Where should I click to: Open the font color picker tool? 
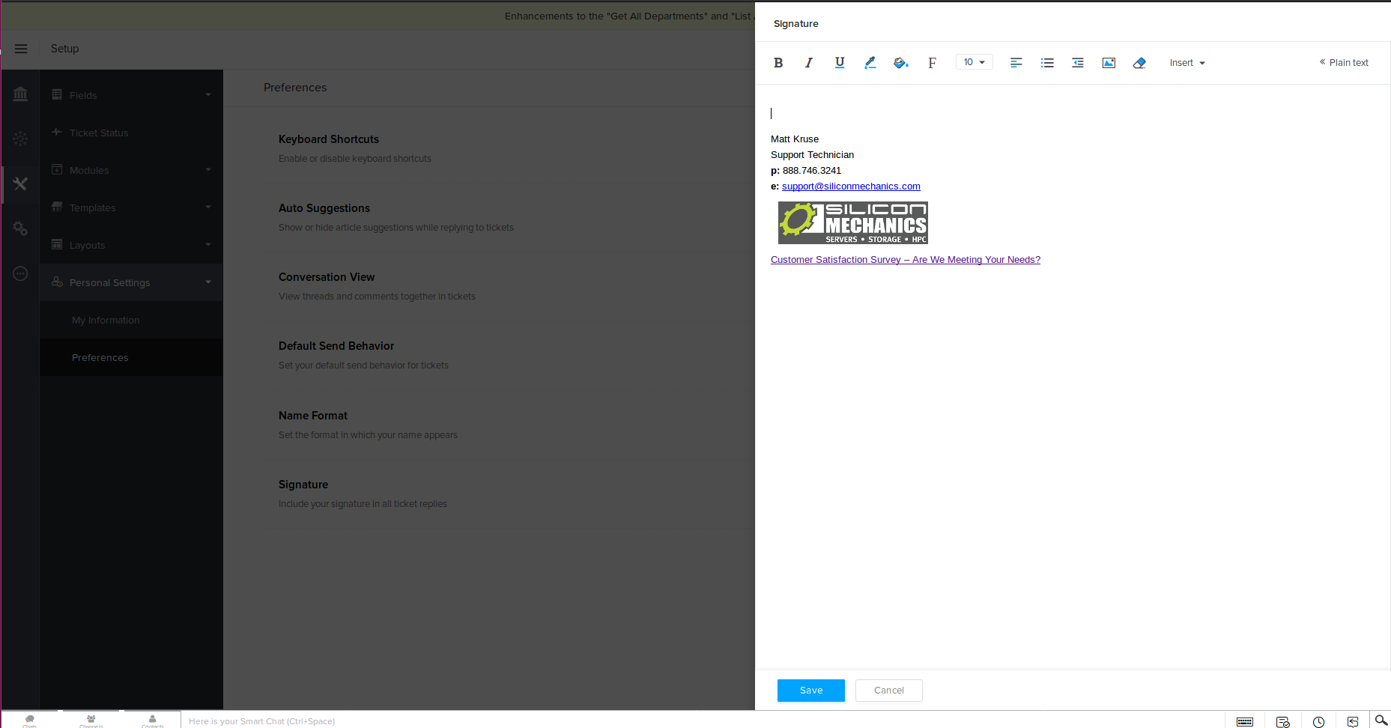pos(870,63)
